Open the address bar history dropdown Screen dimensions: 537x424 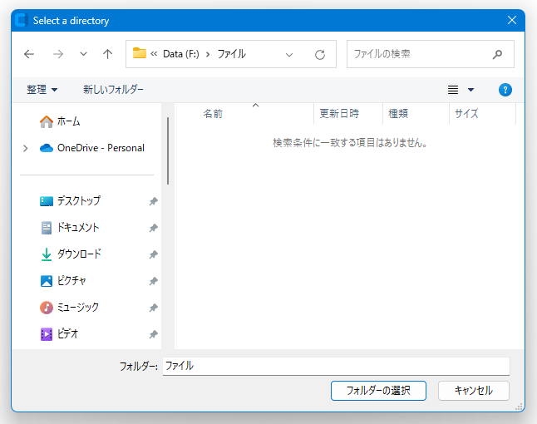[289, 55]
